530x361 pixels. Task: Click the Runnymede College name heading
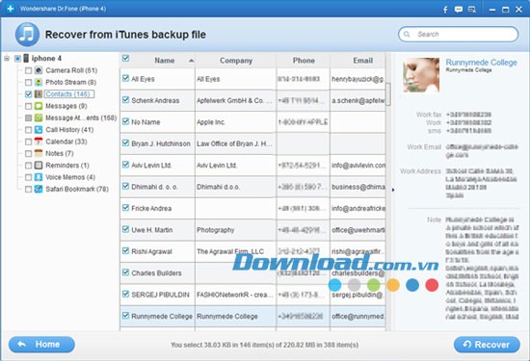click(481, 63)
